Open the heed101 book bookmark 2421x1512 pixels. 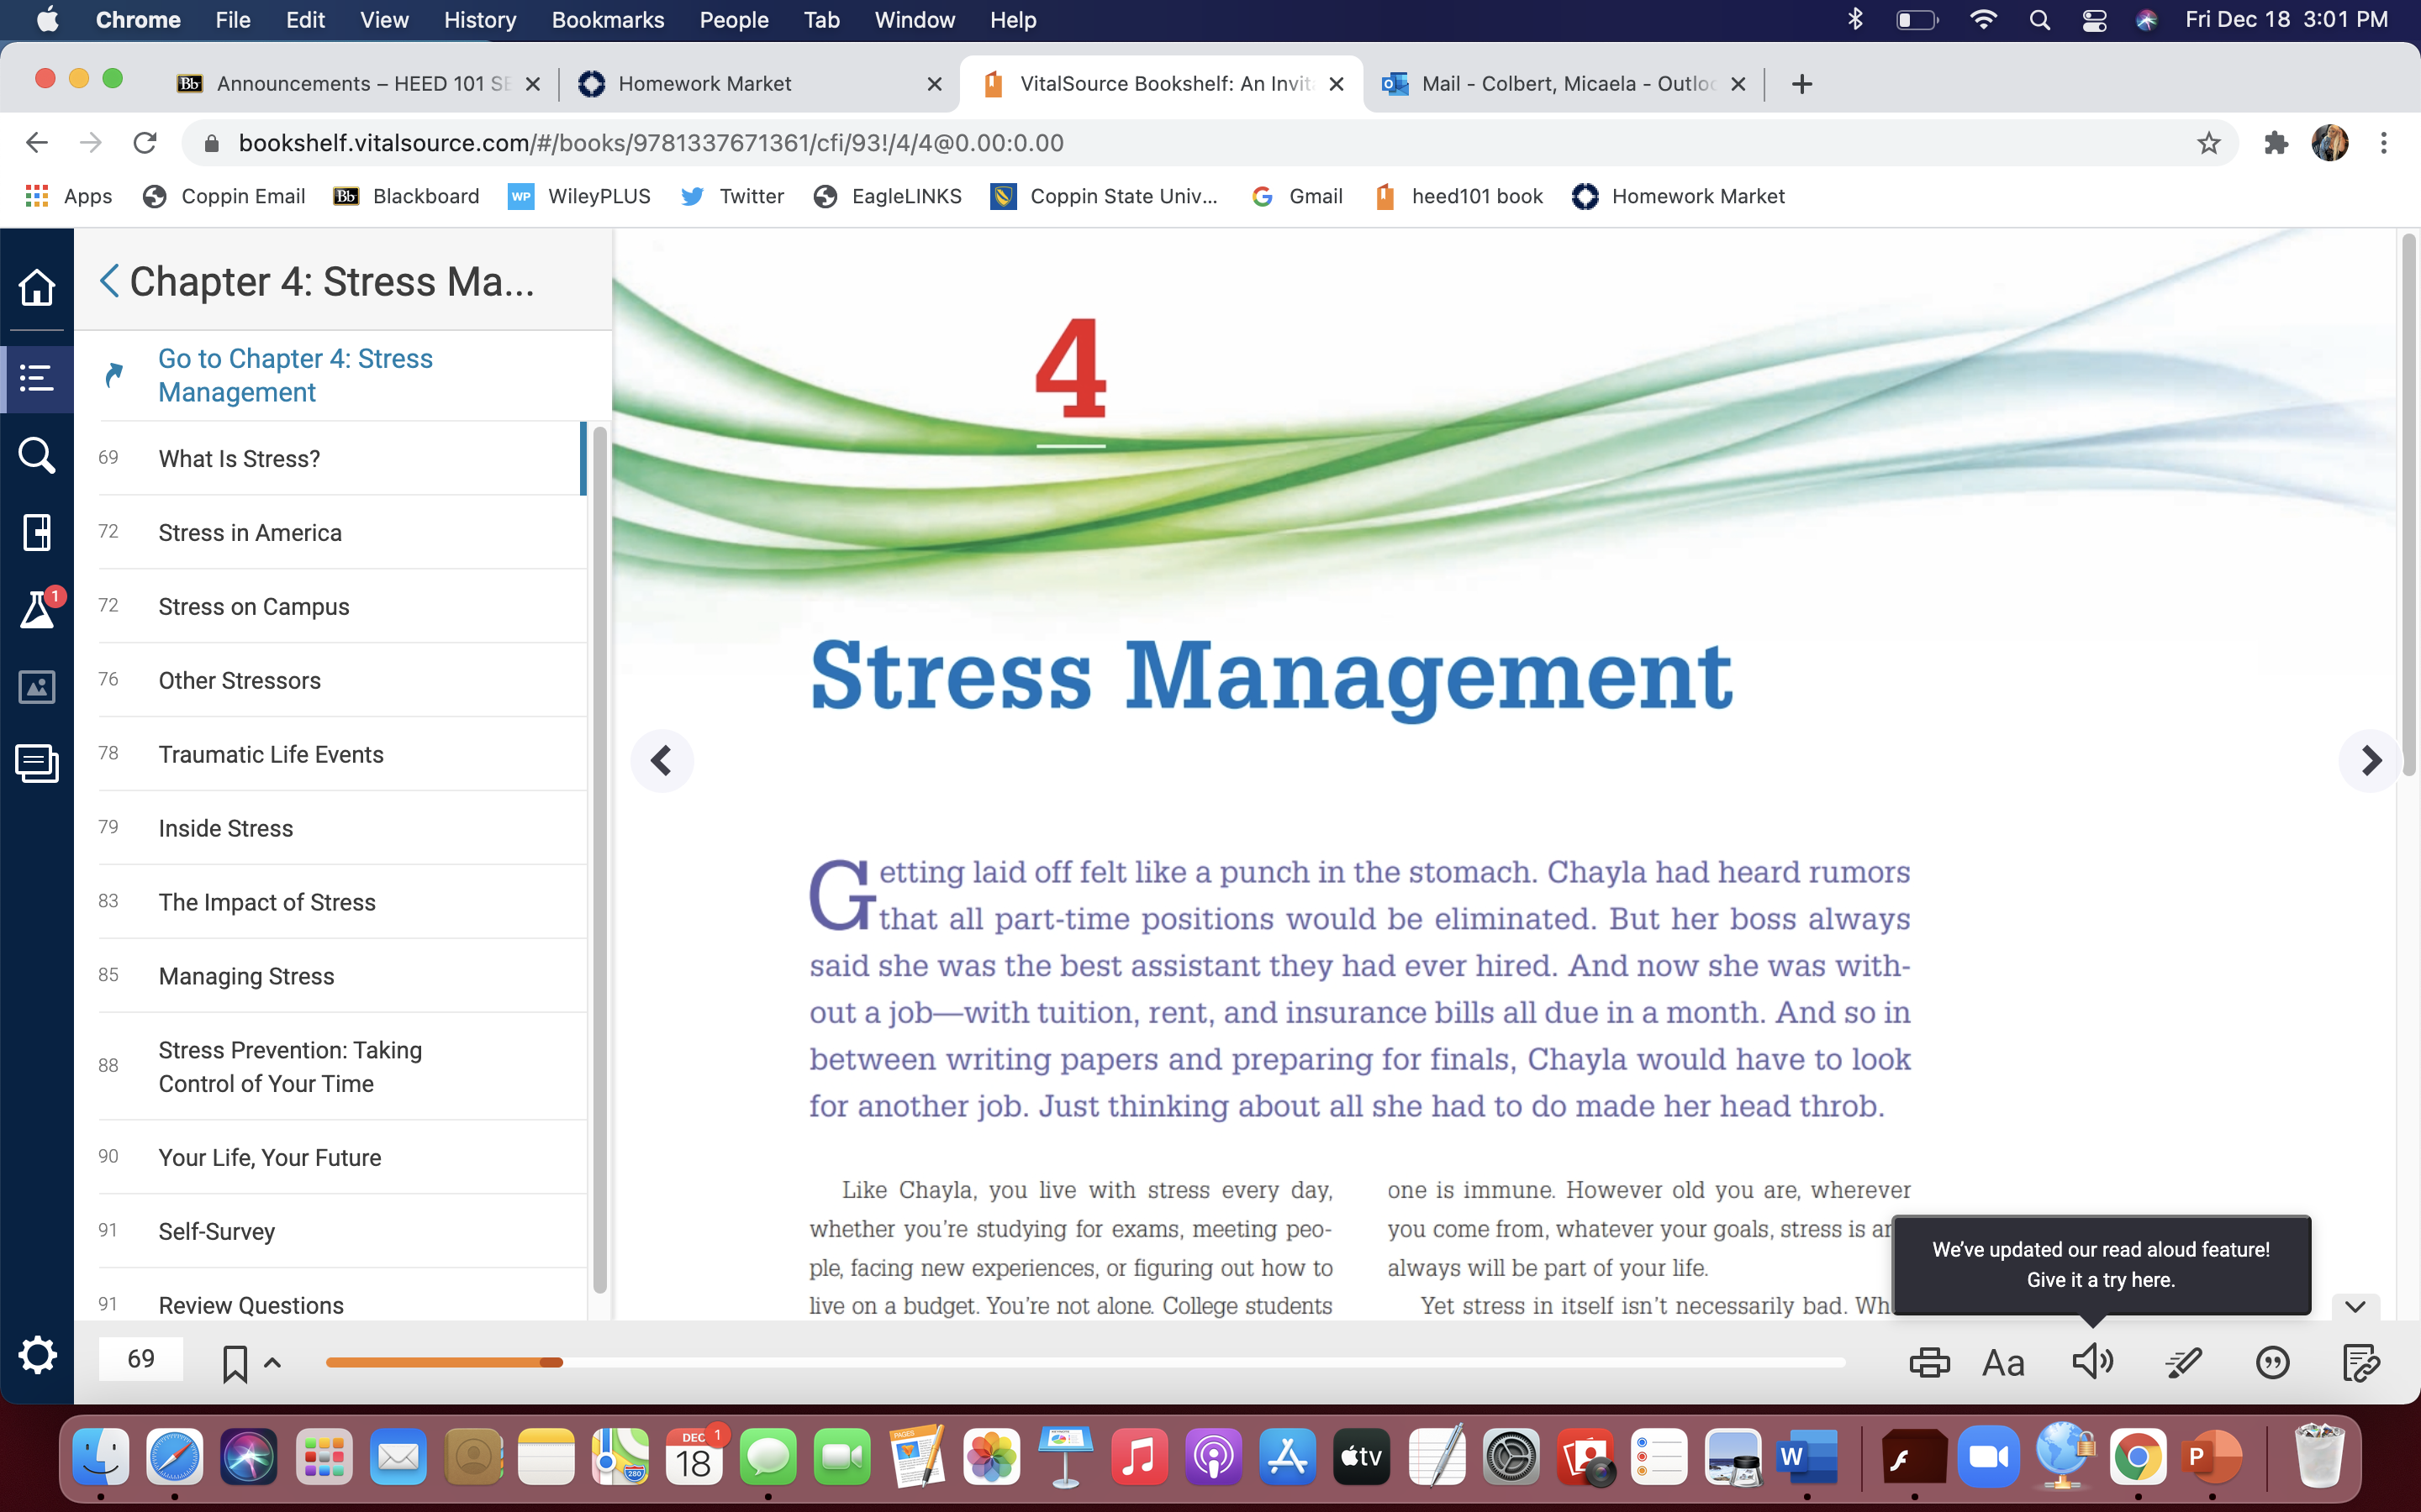pyautogui.click(x=1459, y=196)
